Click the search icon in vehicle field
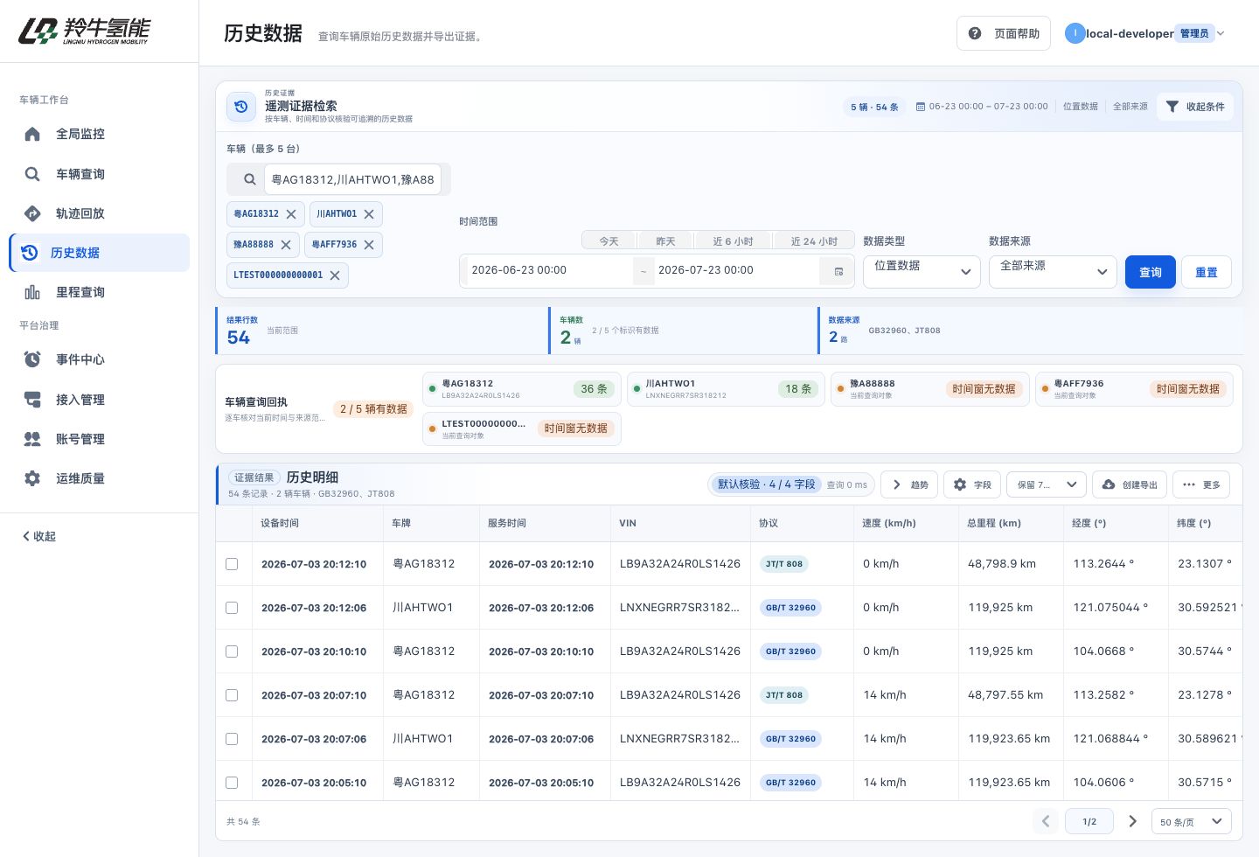 point(250,179)
